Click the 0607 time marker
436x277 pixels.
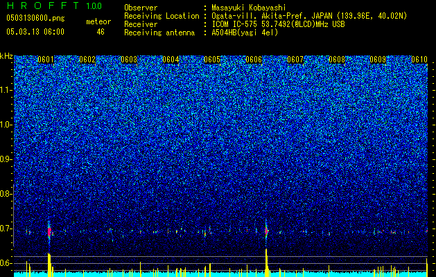coord(295,60)
